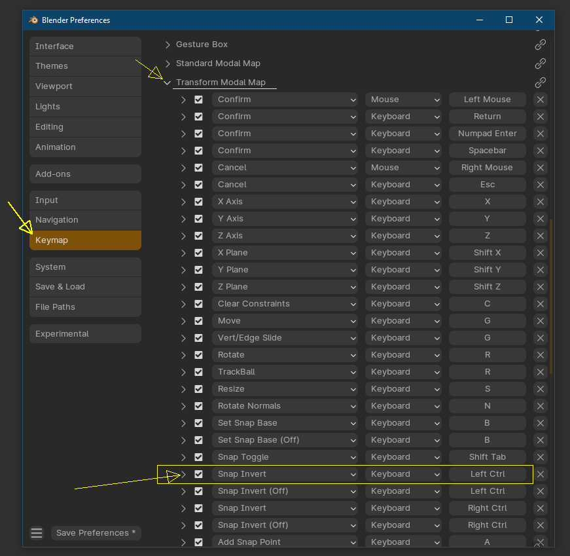Remove the X Plane keymap item
570x556 pixels.
[540, 253]
